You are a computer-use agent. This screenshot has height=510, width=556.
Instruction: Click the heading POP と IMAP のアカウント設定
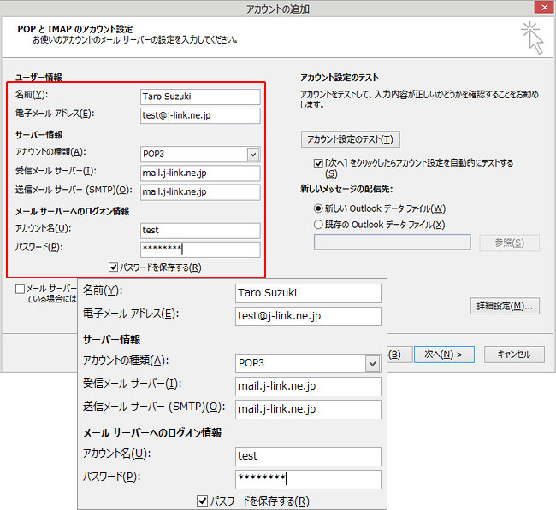tap(75, 29)
